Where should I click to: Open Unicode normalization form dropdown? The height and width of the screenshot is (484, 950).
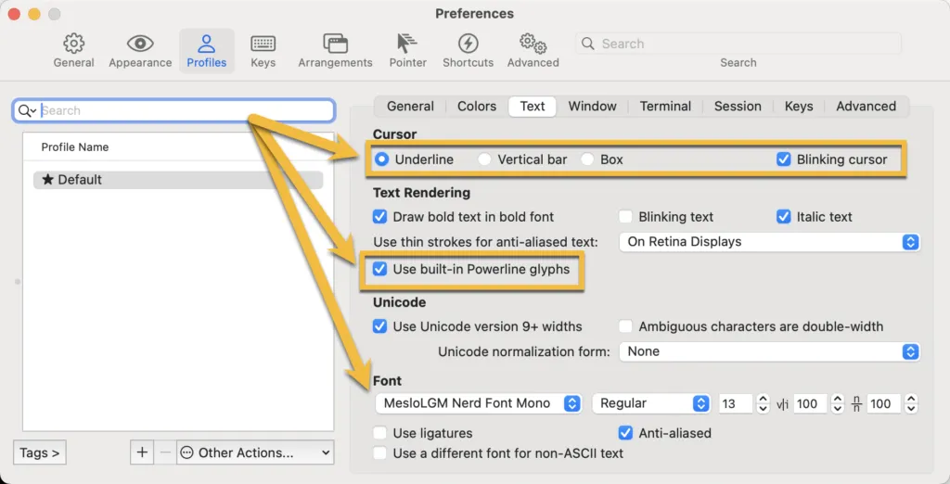(769, 351)
